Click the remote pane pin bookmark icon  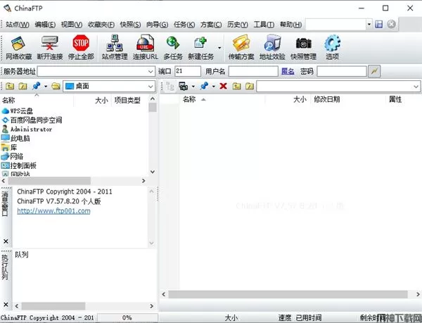coord(204,86)
